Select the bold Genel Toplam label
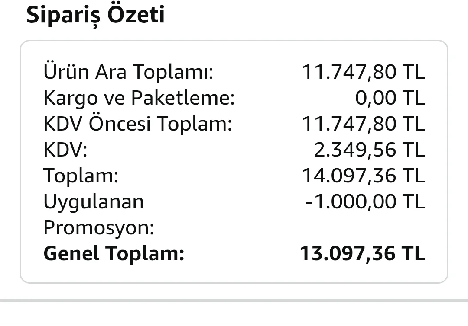Image resolution: width=468 pixels, height=326 pixels. tap(114, 254)
